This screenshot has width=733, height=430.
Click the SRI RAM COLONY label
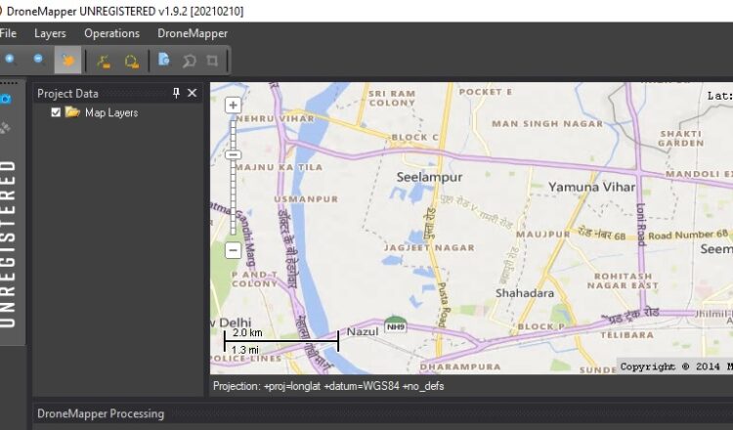coord(392,98)
